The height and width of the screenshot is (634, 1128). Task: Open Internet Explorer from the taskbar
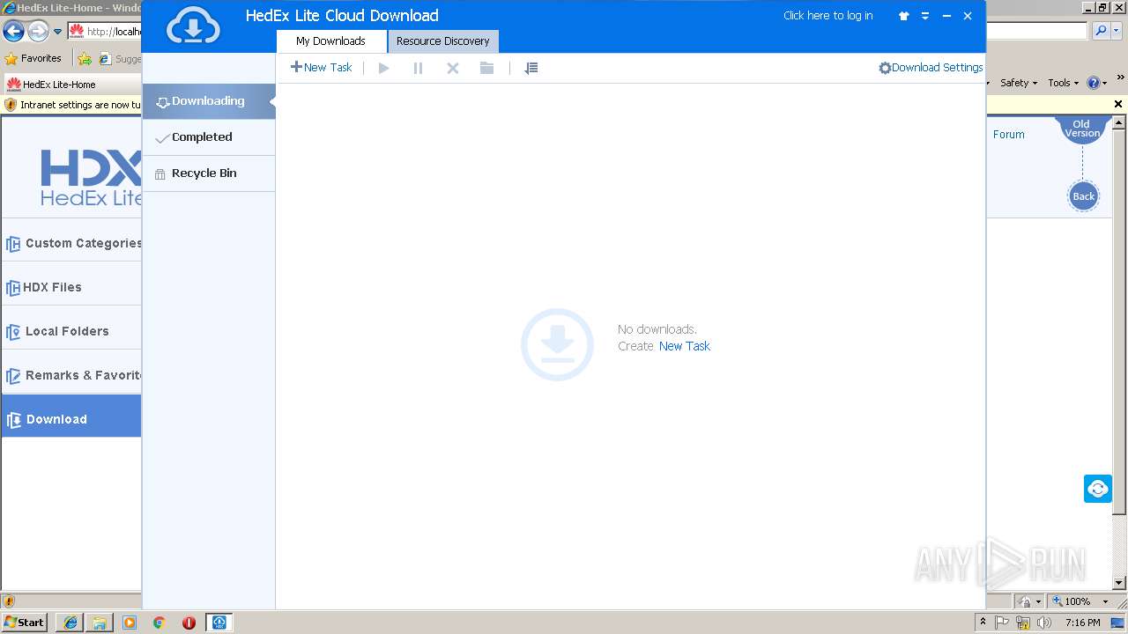point(70,623)
